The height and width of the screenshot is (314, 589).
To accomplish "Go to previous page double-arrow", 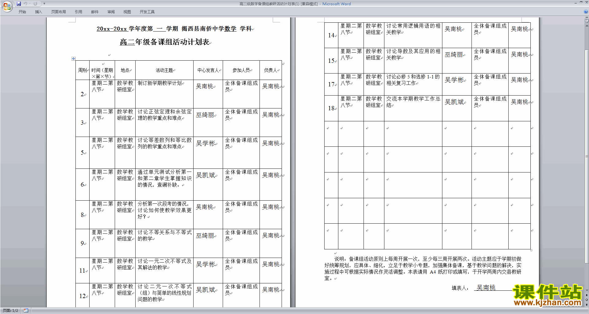I will click(x=587, y=295).
